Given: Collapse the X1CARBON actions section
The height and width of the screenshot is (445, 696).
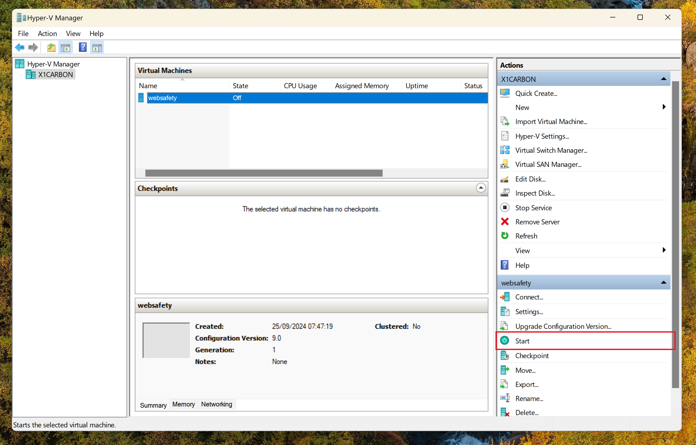Looking at the screenshot, I should (664, 79).
